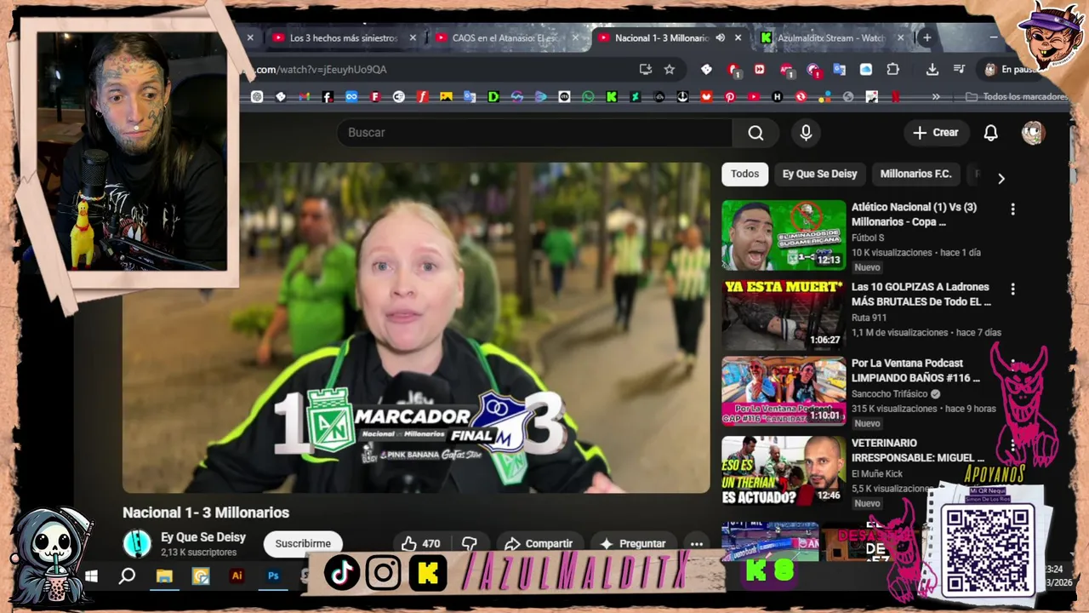
Task: Close the CAOS en el Atanasio tab
Action: click(575, 37)
